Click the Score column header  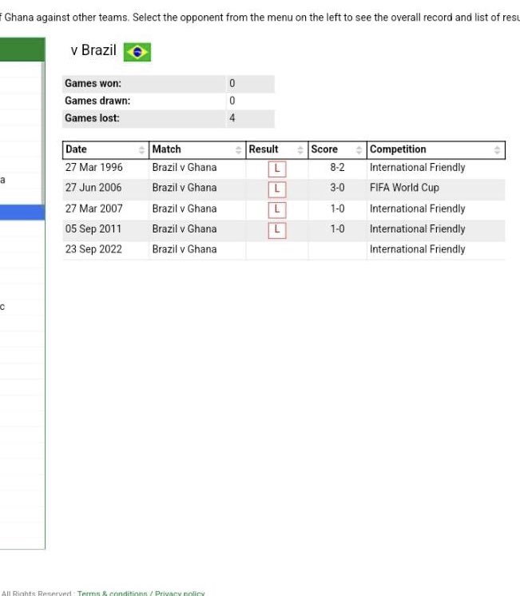tap(338, 149)
